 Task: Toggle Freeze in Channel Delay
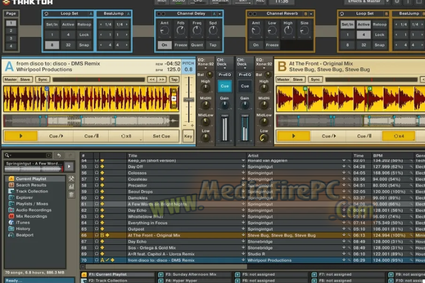[x=181, y=45]
